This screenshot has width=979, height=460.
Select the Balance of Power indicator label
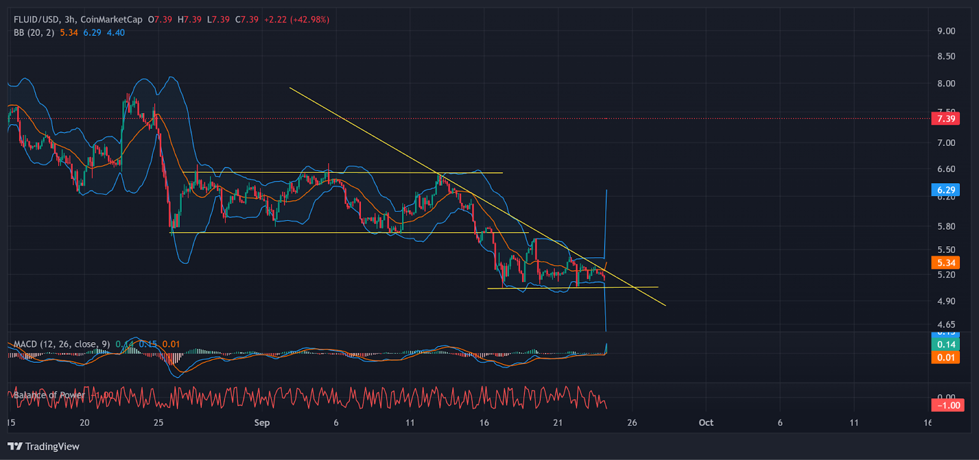49,395
